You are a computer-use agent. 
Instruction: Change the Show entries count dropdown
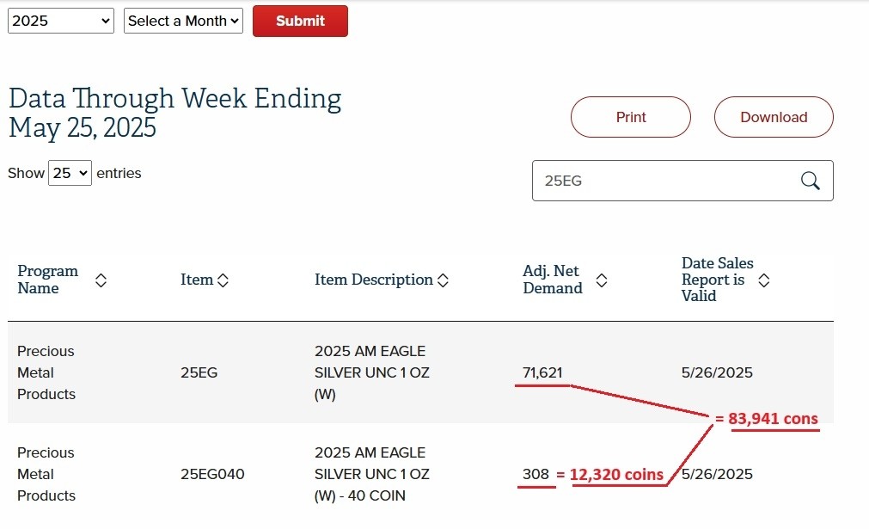70,173
